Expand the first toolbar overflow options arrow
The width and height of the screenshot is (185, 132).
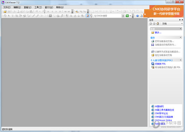[x=72, y=12]
